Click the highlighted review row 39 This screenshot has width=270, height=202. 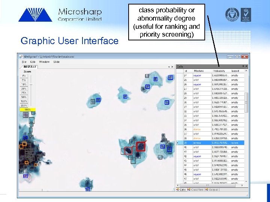coord(210,143)
